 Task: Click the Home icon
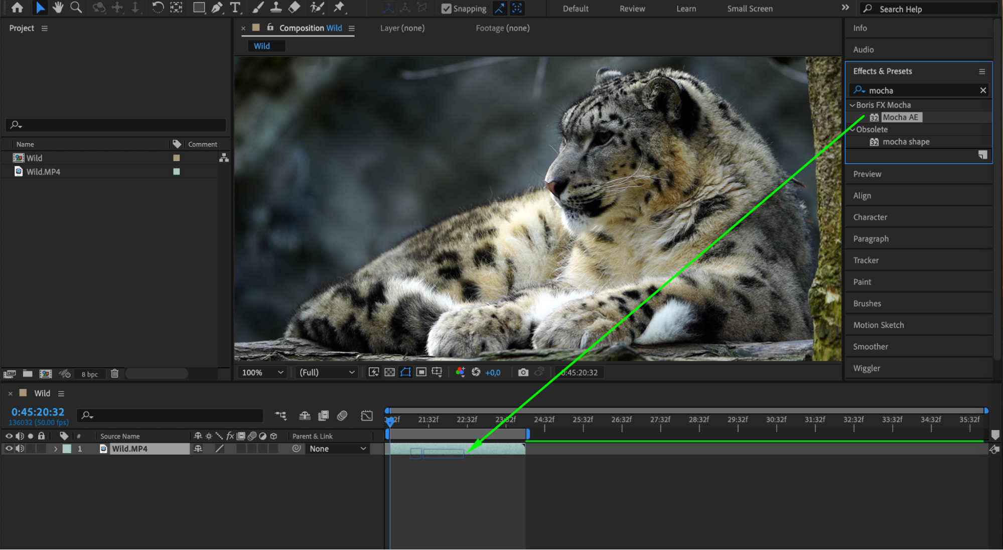point(17,8)
